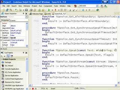Image resolution: width=120 pixels, height=90 pixels.
Task: Select the Properties tab in Object Inspector
Action: [x=5, y=20]
